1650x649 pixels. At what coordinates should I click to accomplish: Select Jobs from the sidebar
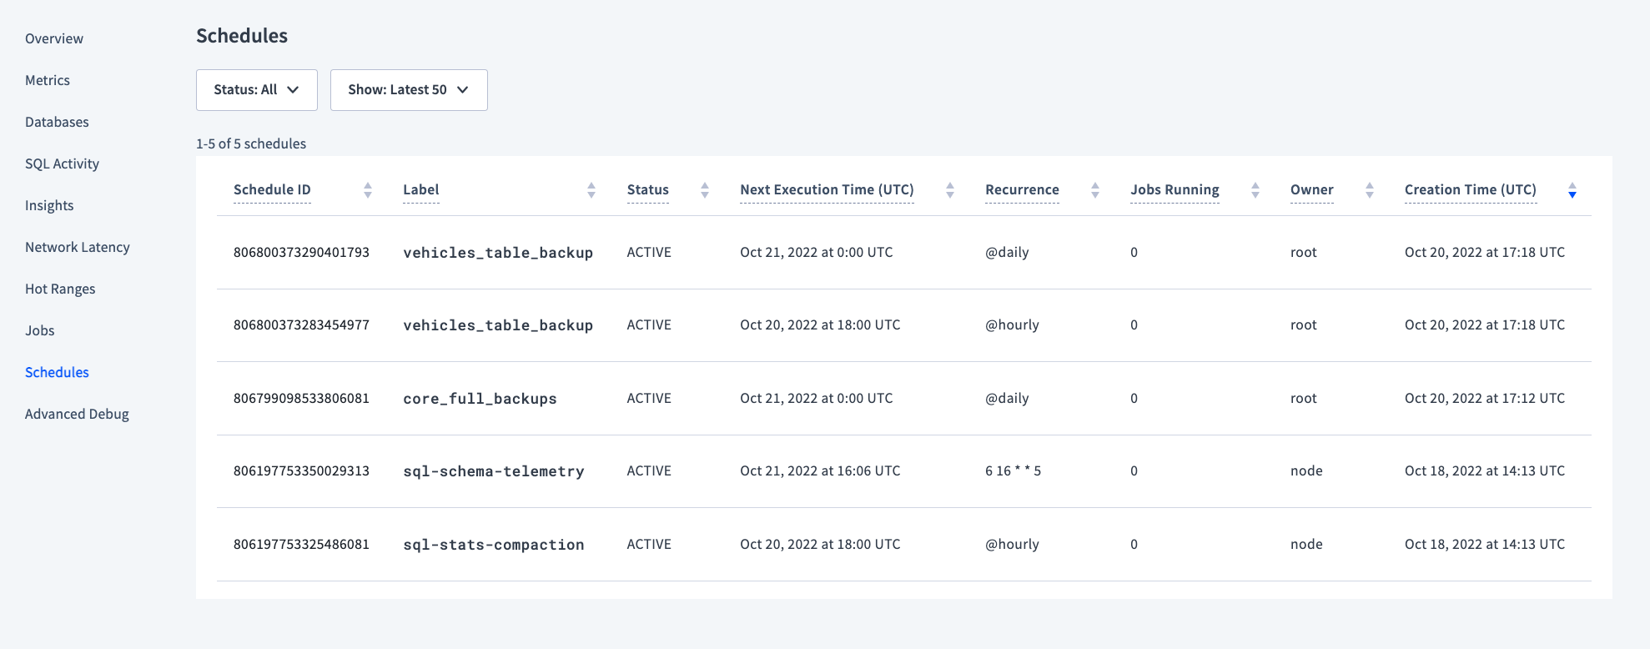39,330
